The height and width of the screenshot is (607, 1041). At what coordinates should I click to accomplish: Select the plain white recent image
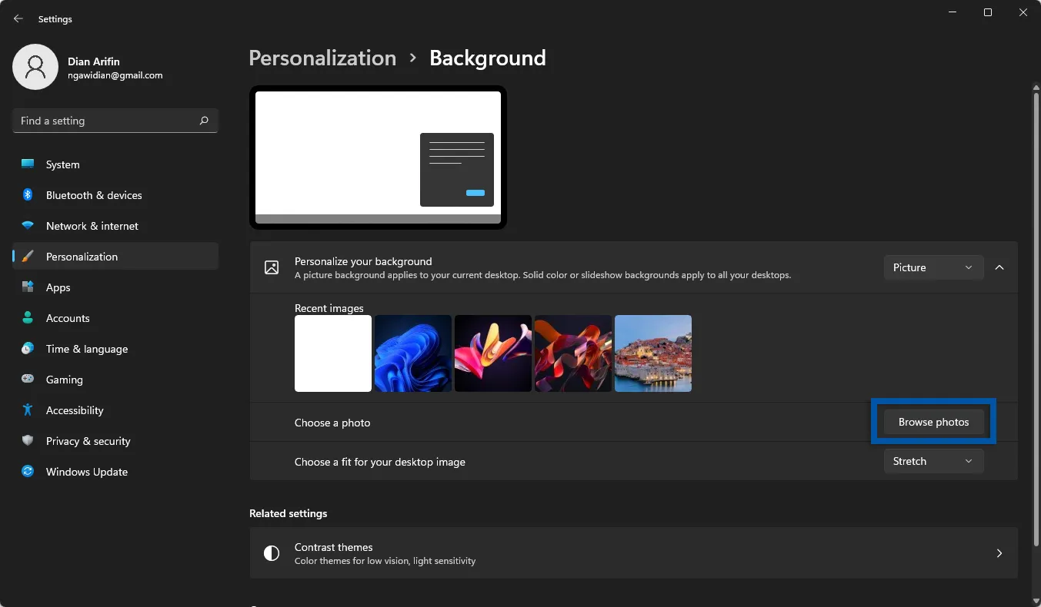click(x=333, y=353)
